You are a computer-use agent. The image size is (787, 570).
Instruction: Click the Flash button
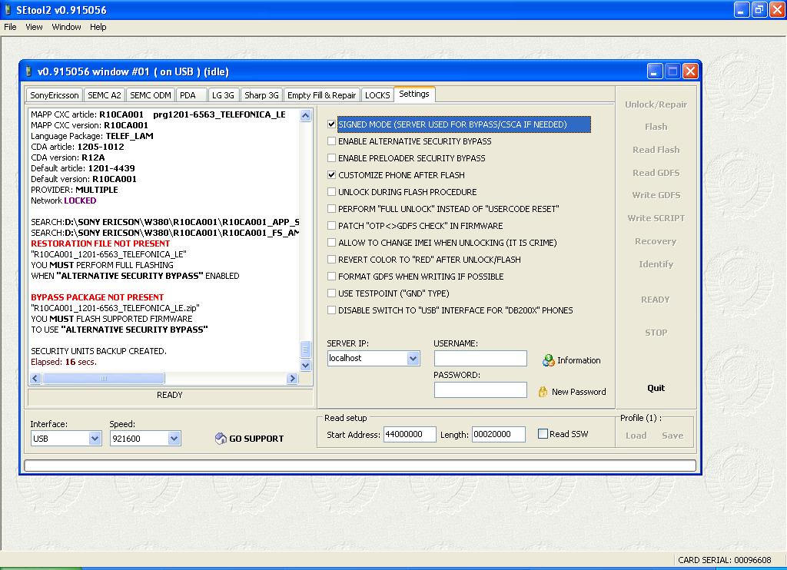coord(656,127)
